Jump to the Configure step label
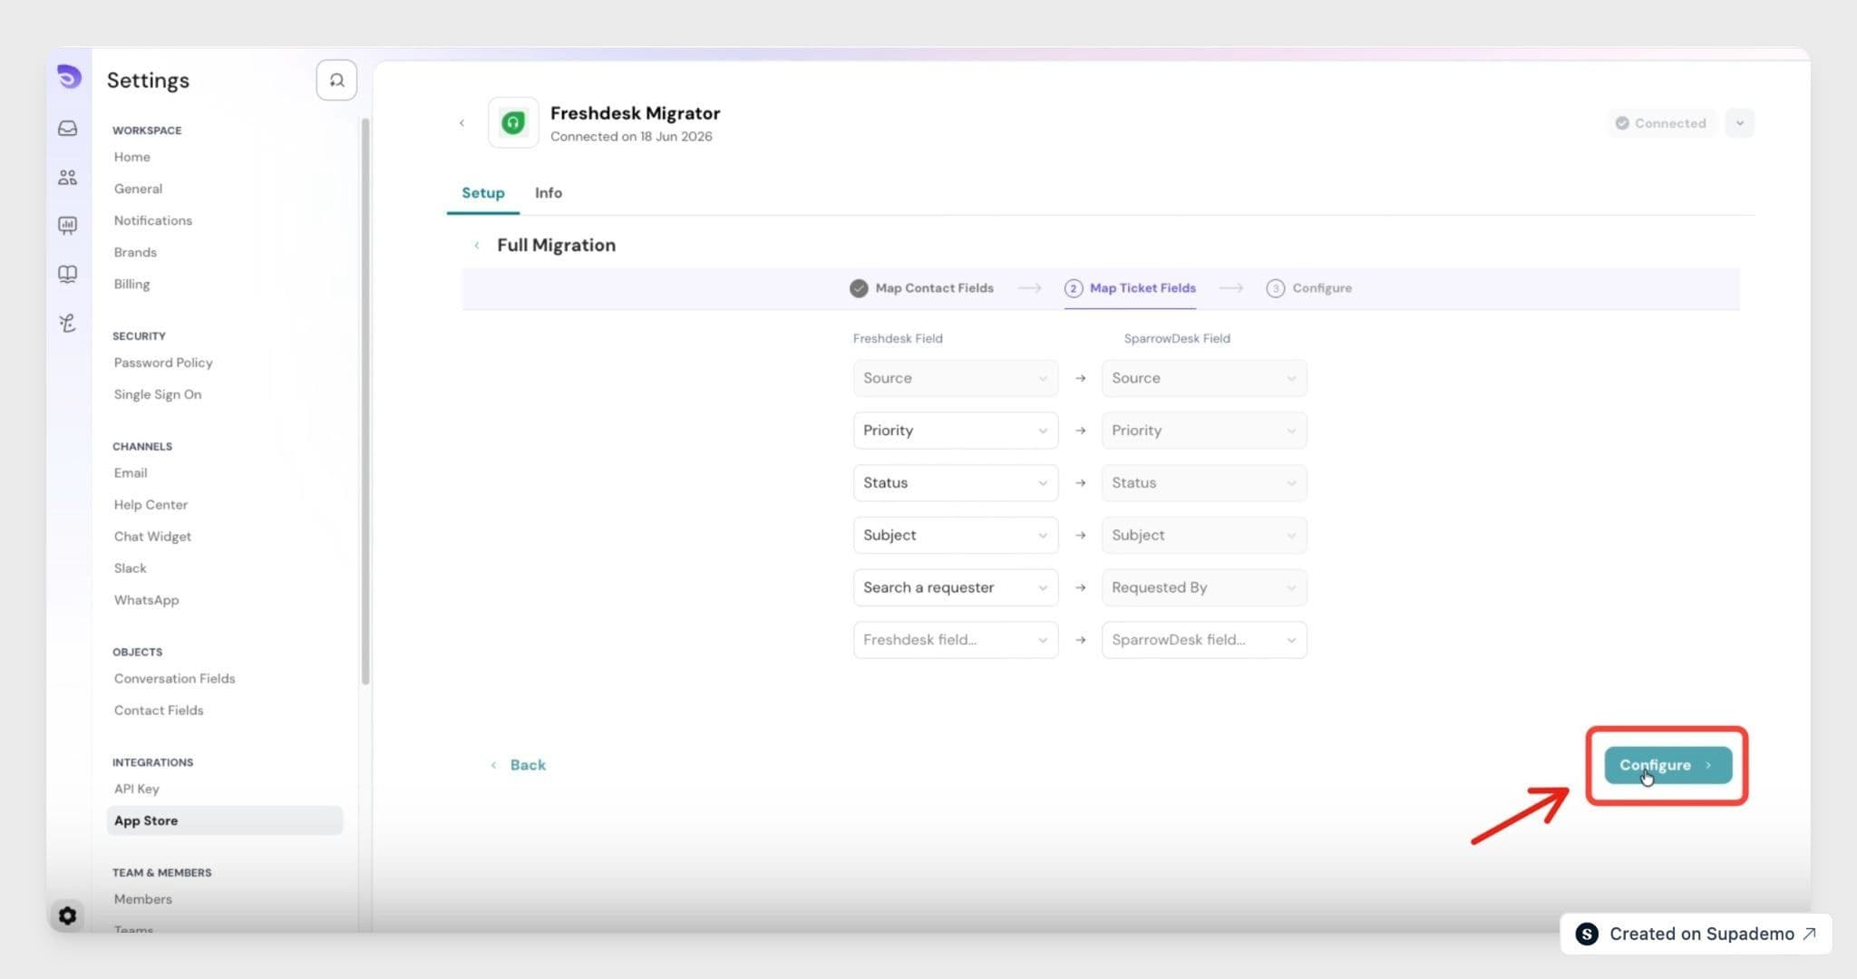This screenshot has width=1857, height=979. pyautogui.click(x=1322, y=288)
